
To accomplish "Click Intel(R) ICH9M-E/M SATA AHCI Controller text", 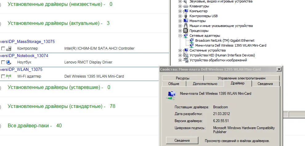I will tap(100, 48).
